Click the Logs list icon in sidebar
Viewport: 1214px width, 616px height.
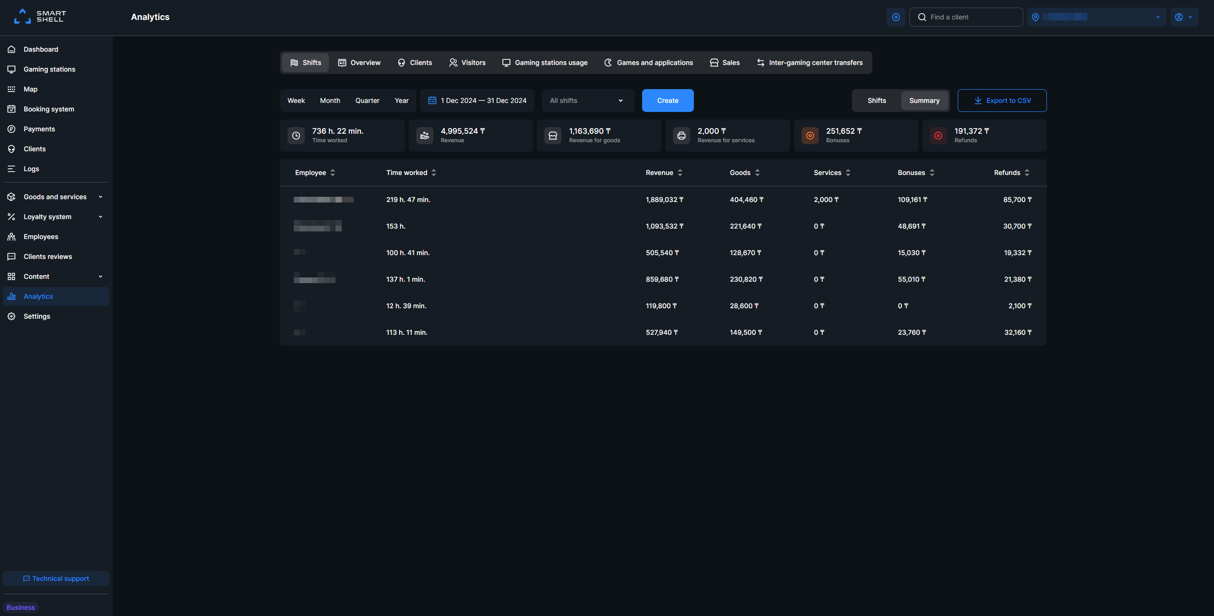pos(11,169)
